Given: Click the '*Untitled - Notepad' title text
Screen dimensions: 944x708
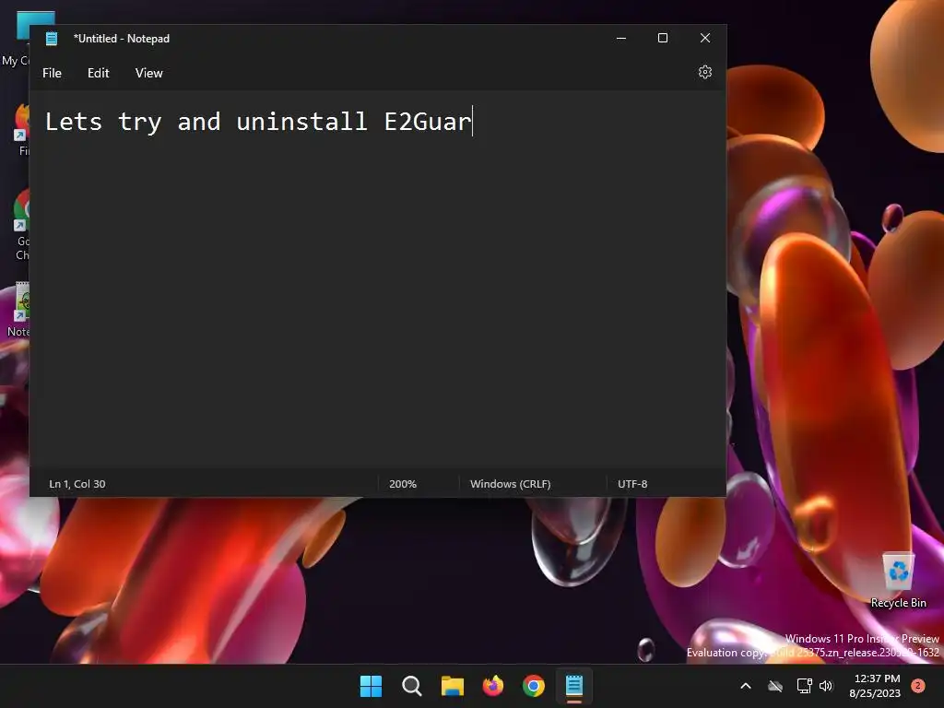Looking at the screenshot, I should pyautogui.click(x=122, y=39).
